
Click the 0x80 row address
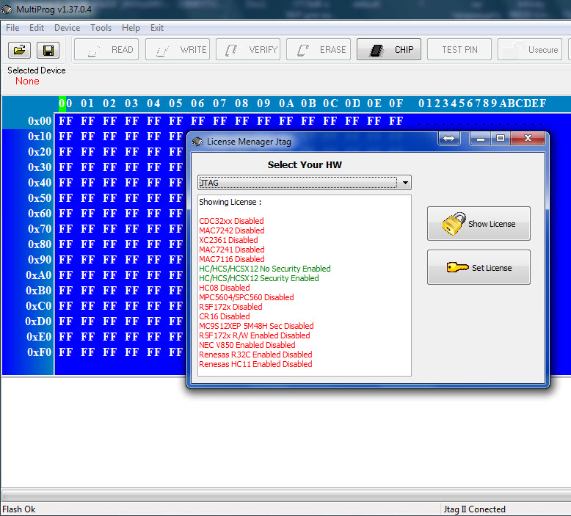click(40, 244)
